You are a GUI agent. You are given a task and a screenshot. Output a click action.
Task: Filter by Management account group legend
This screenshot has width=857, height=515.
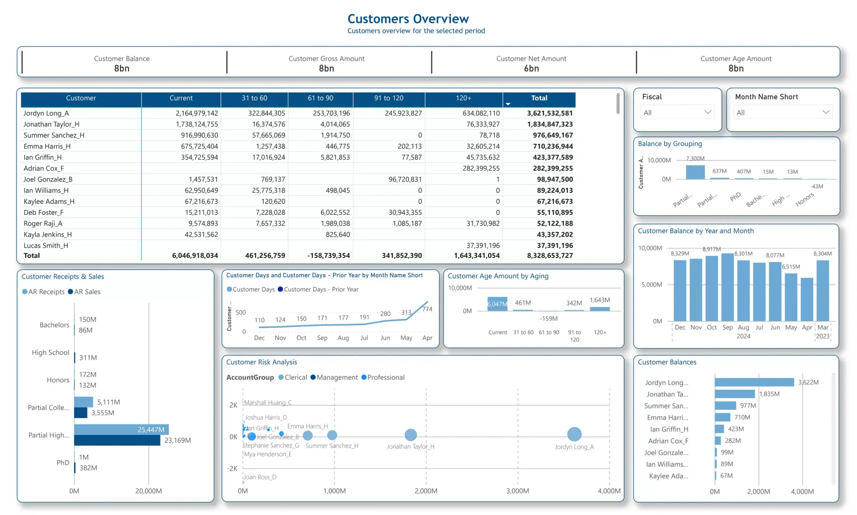[x=313, y=377]
